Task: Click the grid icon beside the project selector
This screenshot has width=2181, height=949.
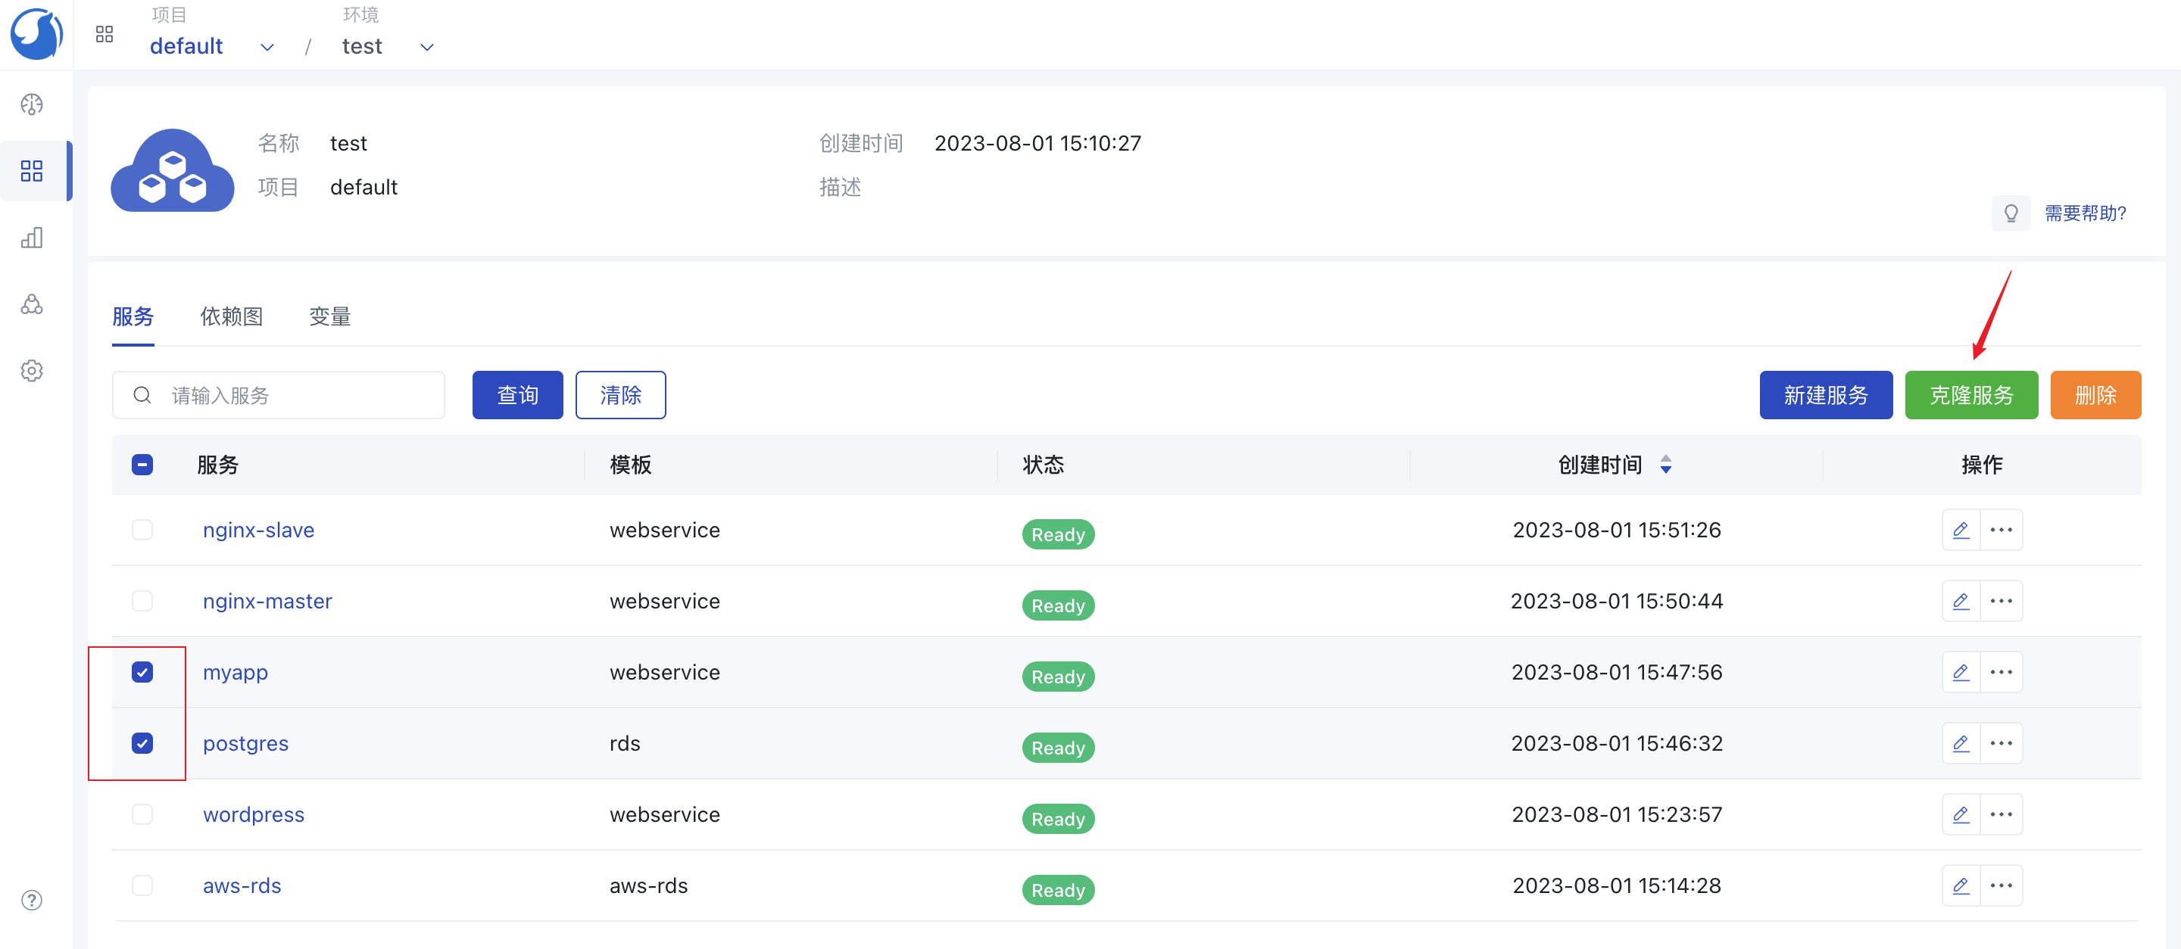Action: (x=105, y=35)
